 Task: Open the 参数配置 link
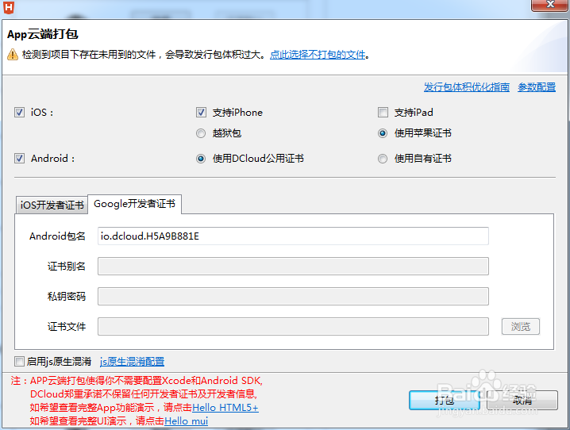[x=537, y=87]
